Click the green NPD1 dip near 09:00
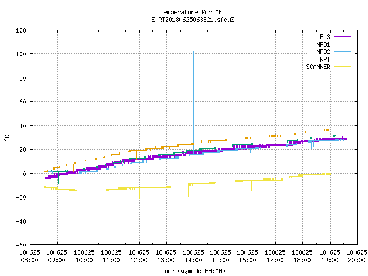 [x=58, y=178]
